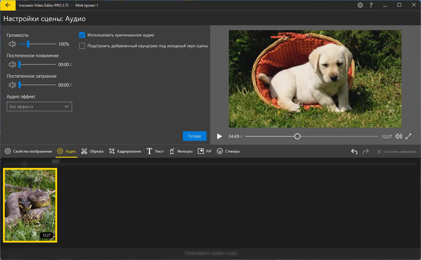Click the Постепенное появление slider handle
Image resolution: width=421 pixels, height=260 pixels.
click(20, 65)
